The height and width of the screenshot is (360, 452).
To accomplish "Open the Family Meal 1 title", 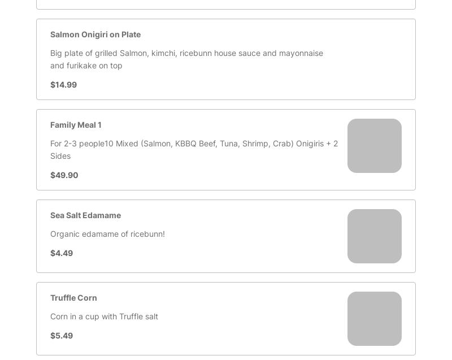I will click(x=76, y=125).
